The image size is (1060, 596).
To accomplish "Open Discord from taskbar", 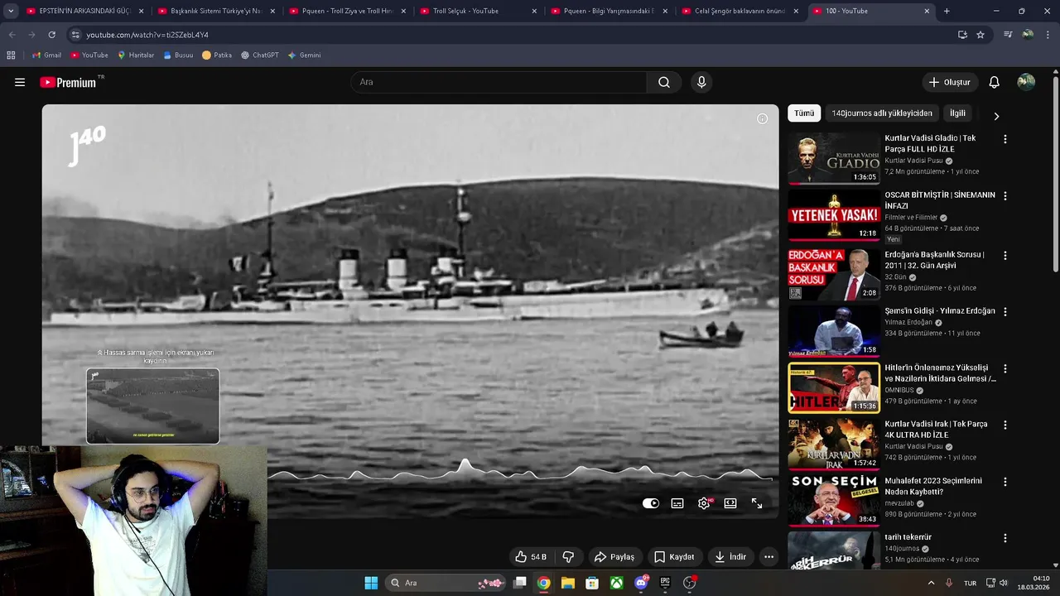I will tap(641, 583).
